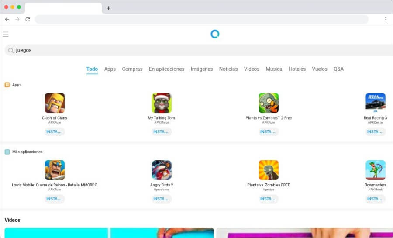
Task: Click the blue circular logo at top
Action: (x=215, y=34)
